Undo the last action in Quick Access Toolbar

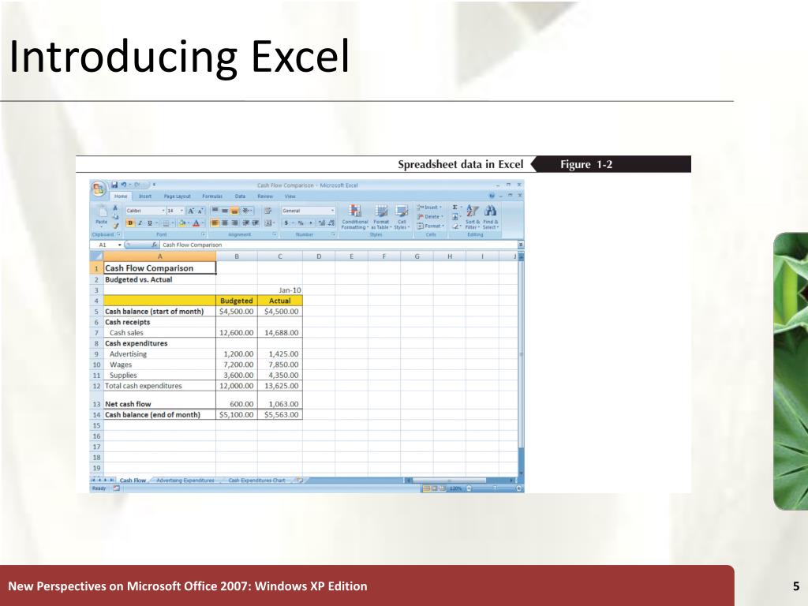pos(124,185)
